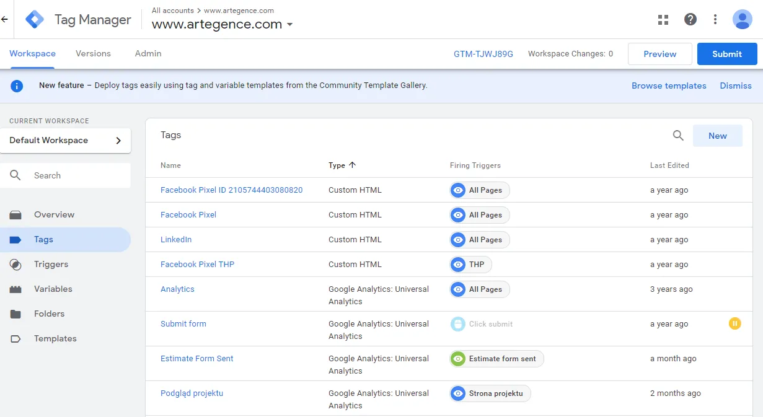The width and height of the screenshot is (763, 417).
Task: Click the Tag Manager logo
Action: (35, 19)
